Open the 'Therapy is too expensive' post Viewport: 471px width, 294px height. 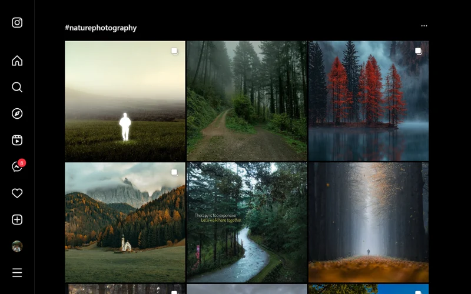click(247, 222)
